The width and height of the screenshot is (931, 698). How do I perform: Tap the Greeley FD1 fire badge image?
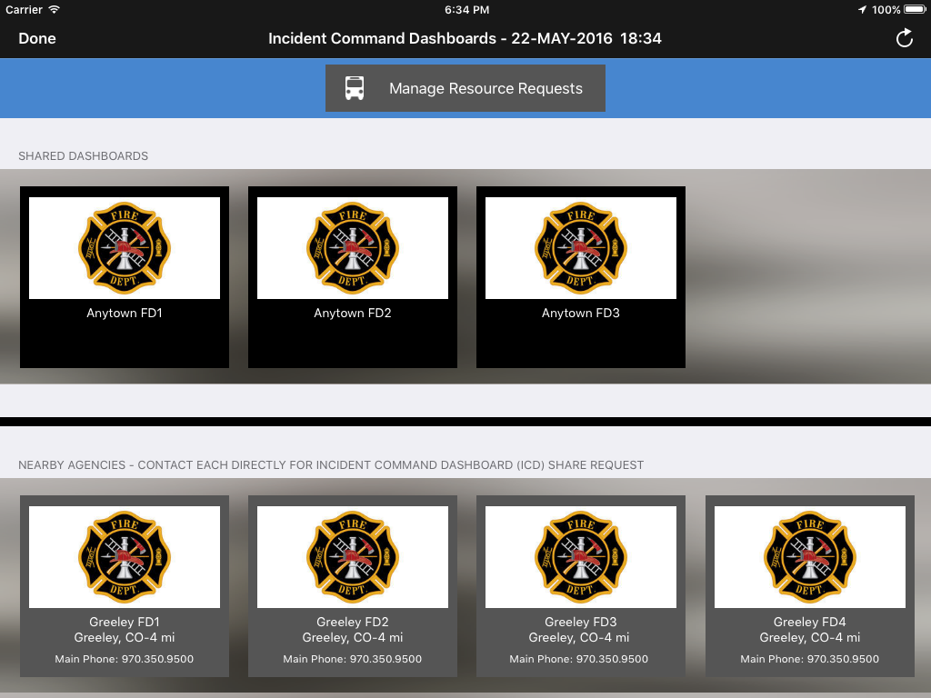[125, 557]
